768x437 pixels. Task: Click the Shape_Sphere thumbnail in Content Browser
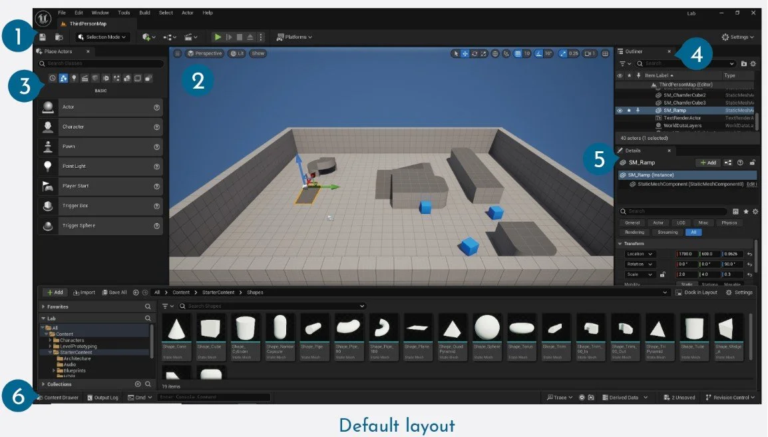click(x=487, y=328)
